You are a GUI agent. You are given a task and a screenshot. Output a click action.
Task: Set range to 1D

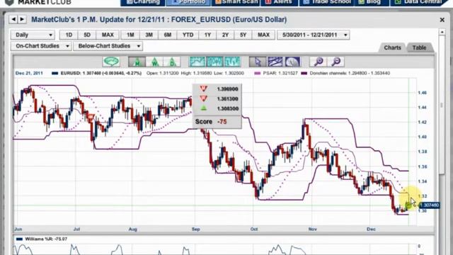(69, 35)
